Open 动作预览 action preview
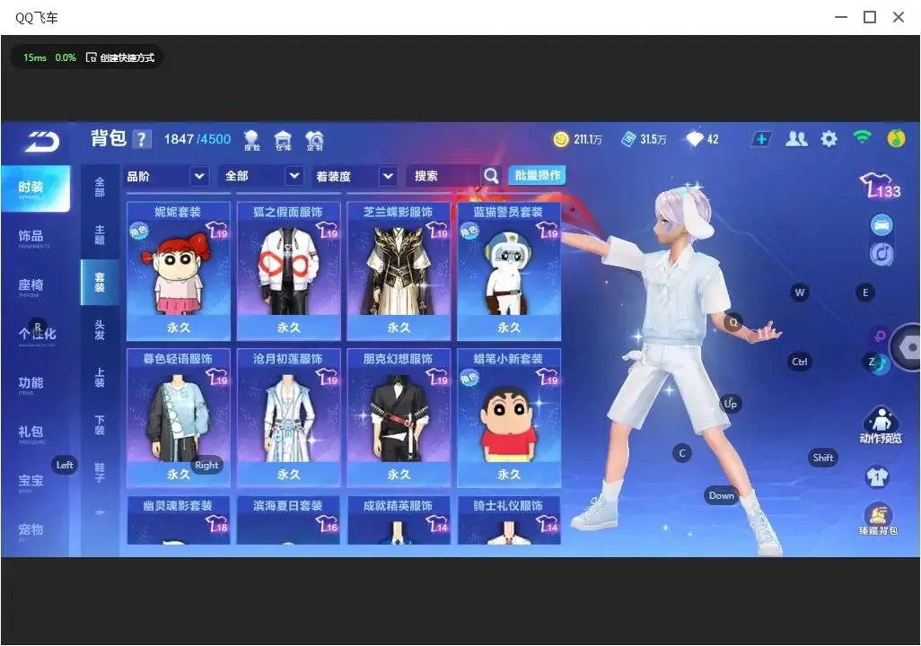The width and height of the screenshot is (921, 646). coord(881,424)
